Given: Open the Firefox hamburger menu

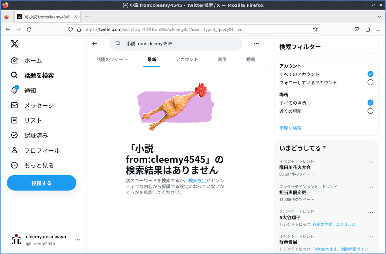Looking at the screenshot, I should click(378, 29).
